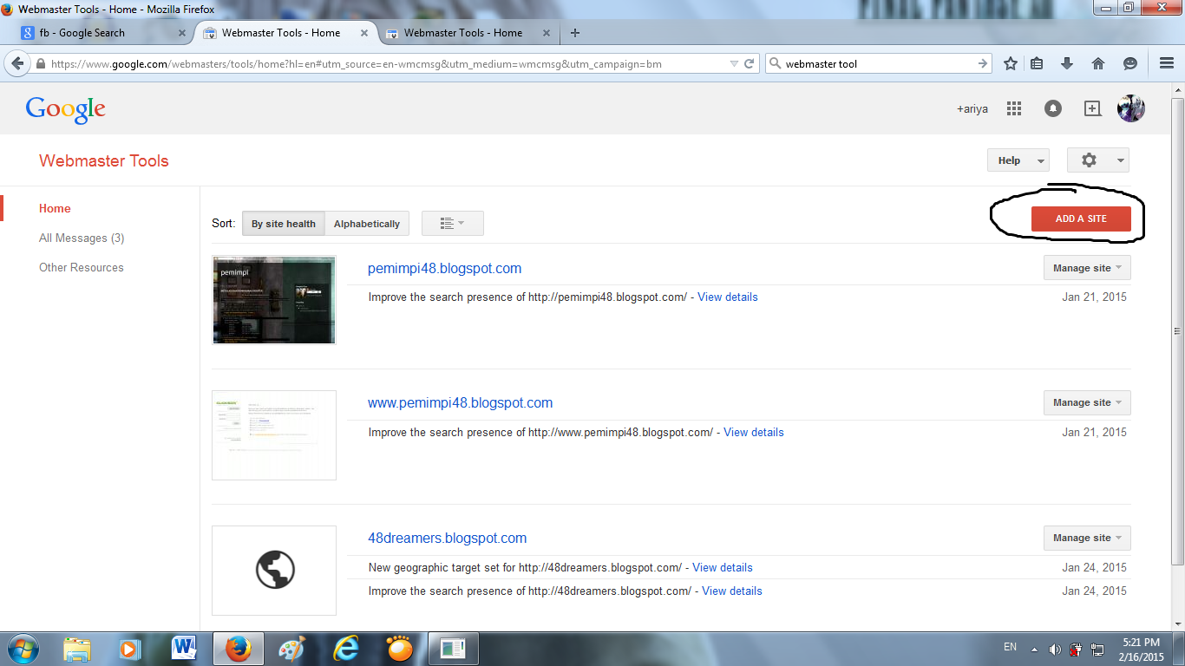
Task: Click the padlock site identity icon
Action: pos(40,63)
